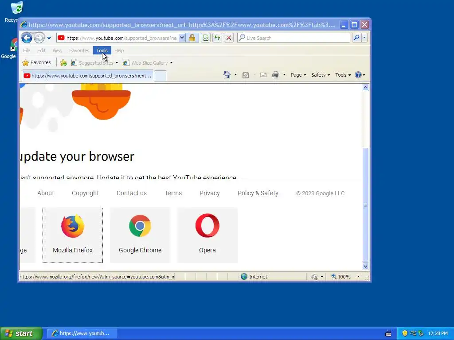The image size is (454, 340).
Task: Click the Search magnifier button
Action: point(357,38)
